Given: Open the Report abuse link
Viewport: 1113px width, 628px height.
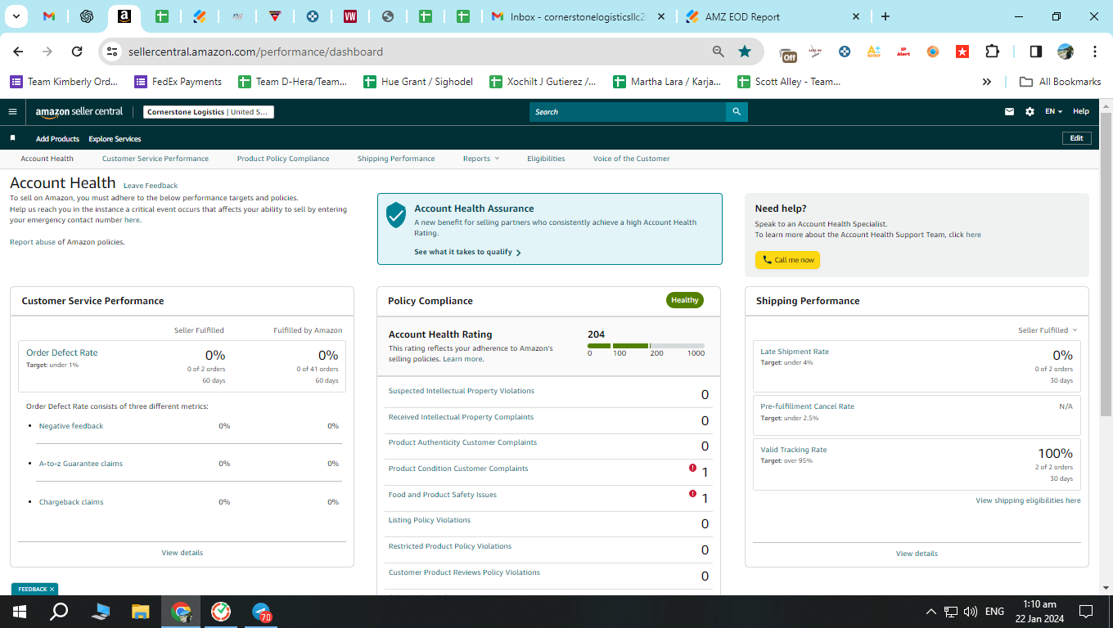Looking at the screenshot, I should [x=33, y=242].
